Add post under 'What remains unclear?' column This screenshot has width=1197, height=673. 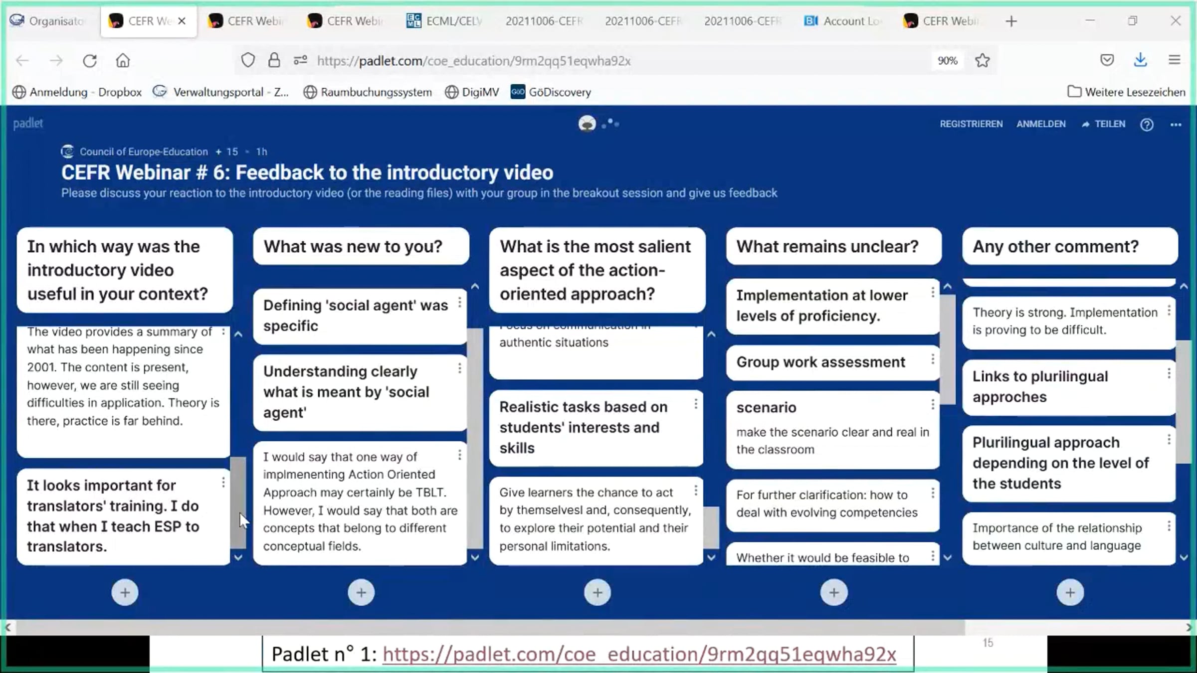(x=834, y=592)
